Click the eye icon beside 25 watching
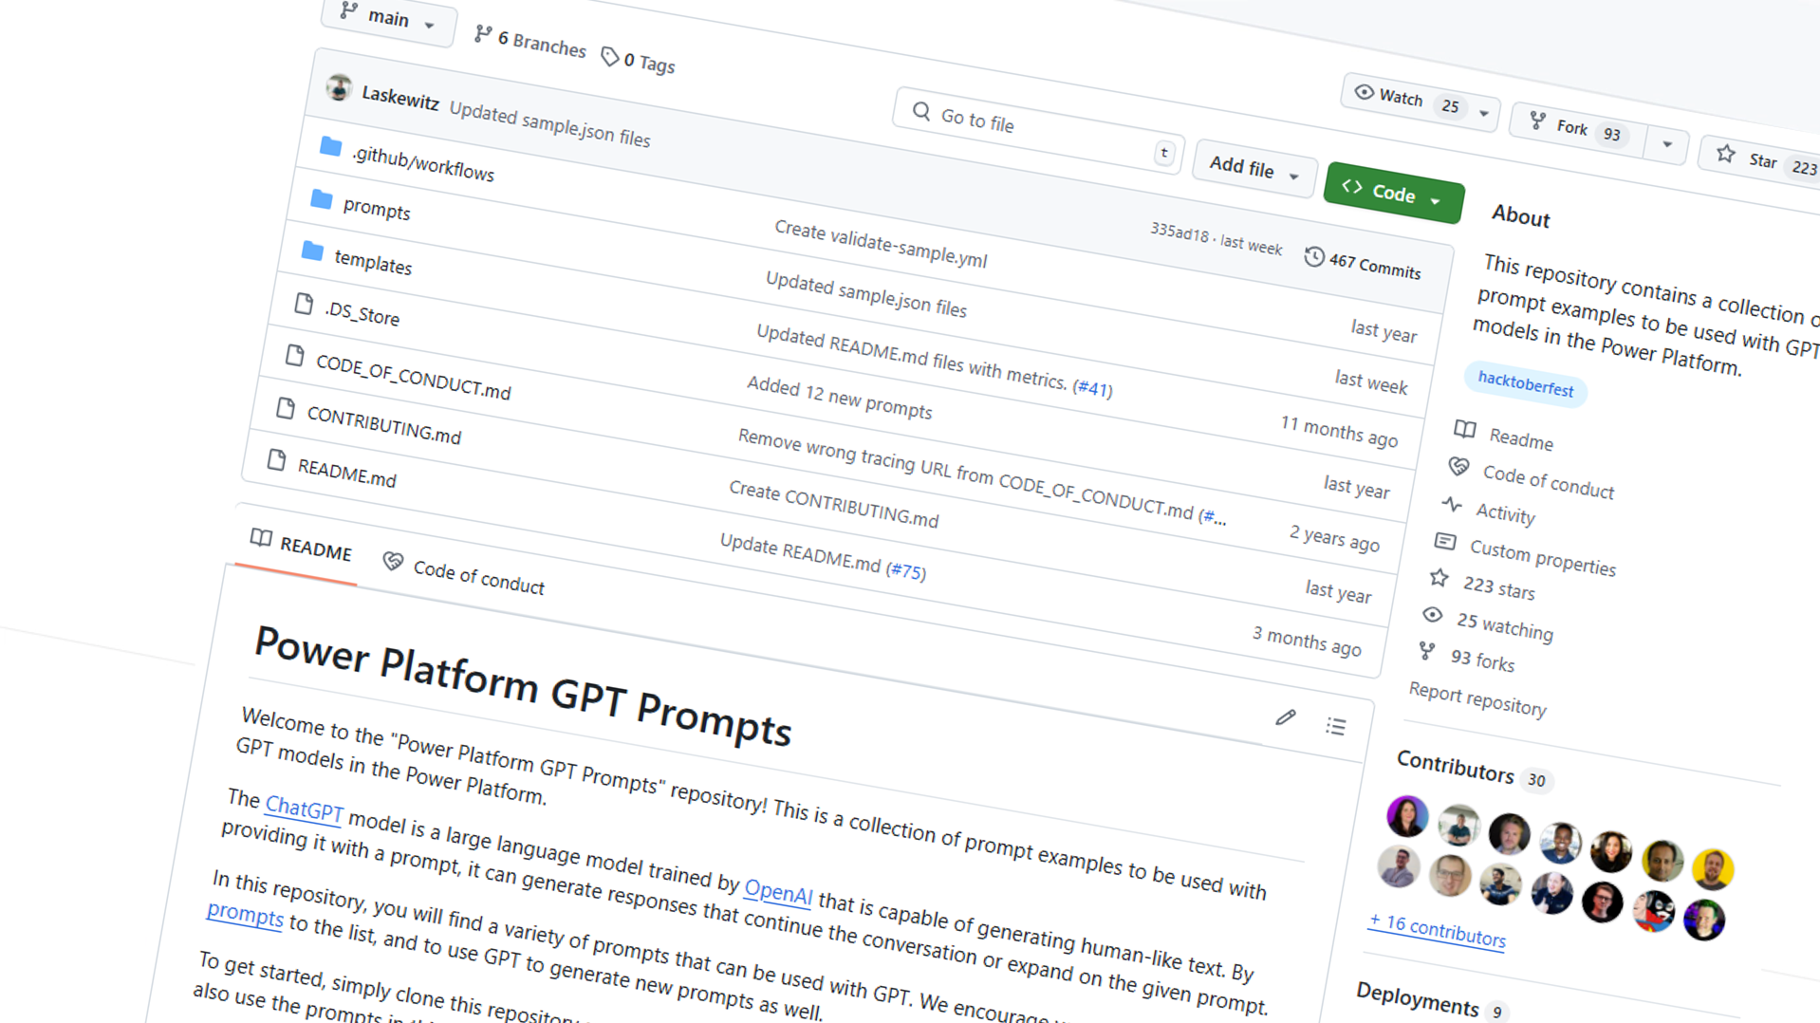The width and height of the screenshot is (1820, 1023). click(1433, 614)
